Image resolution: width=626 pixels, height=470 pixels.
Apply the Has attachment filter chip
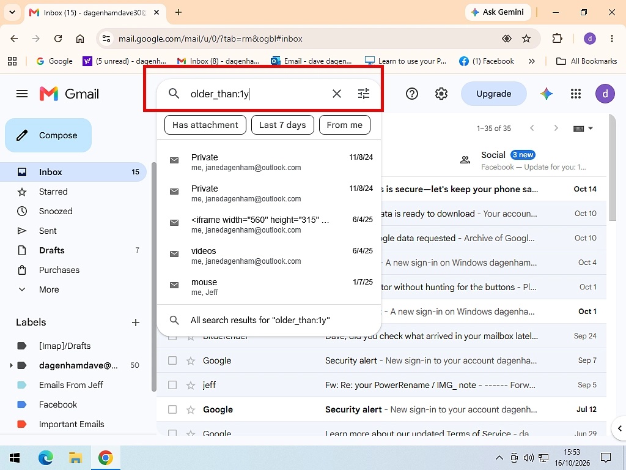coord(205,125)
